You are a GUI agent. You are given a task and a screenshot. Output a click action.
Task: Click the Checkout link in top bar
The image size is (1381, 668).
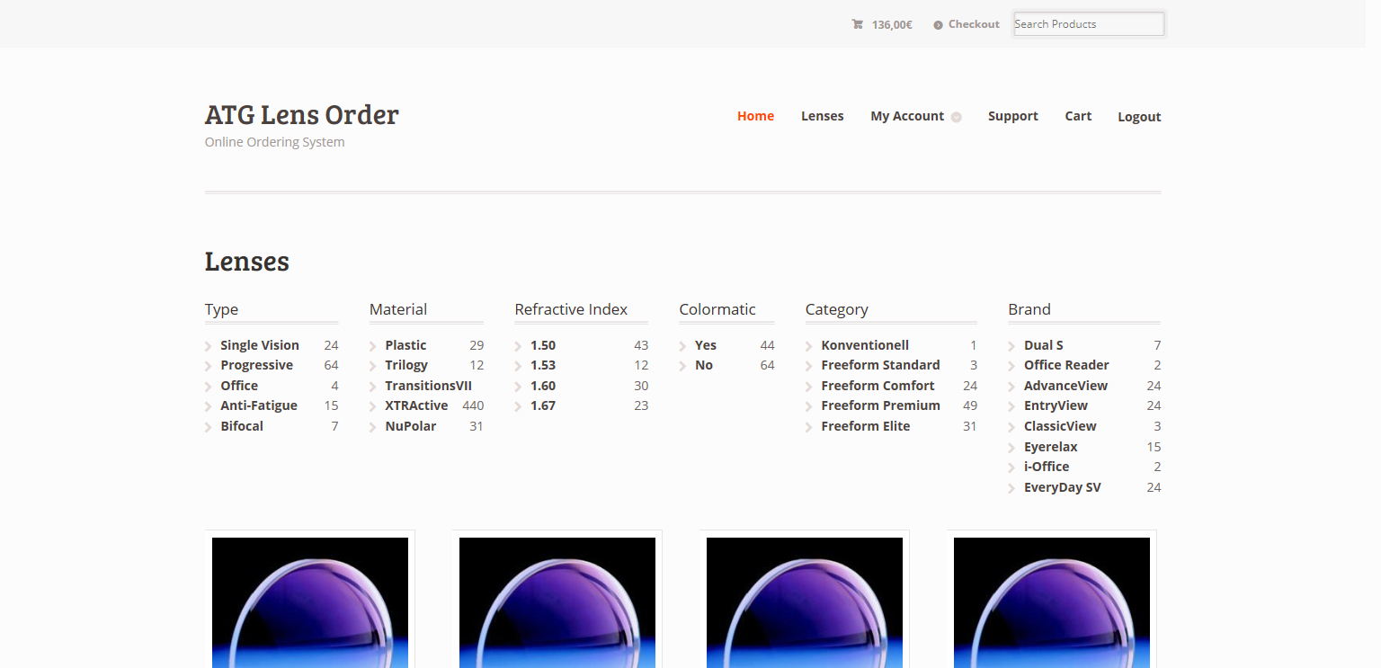coord(974,24)
